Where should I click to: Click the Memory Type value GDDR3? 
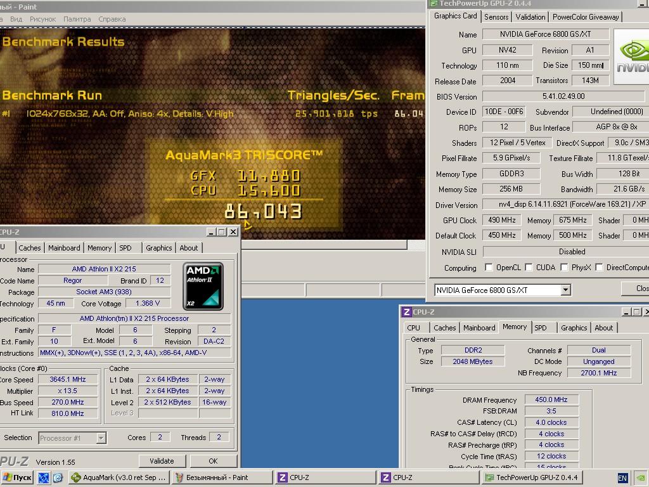point(511,174)
